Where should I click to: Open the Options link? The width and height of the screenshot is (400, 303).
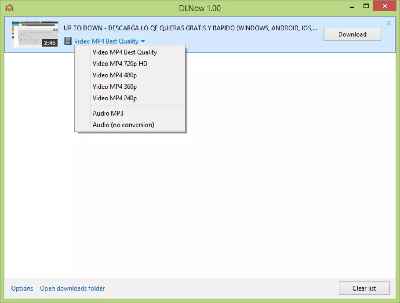point(22,288)
